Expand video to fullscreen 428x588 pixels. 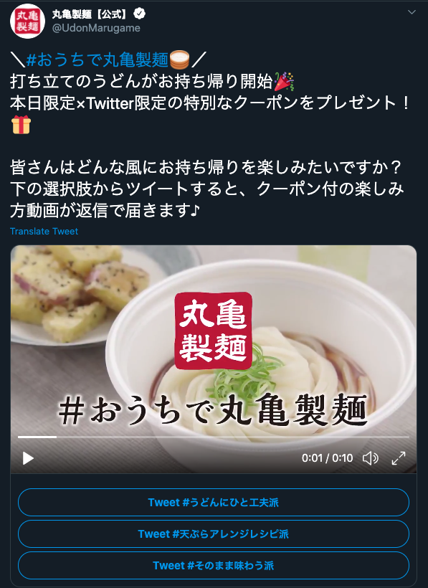pyautogui.click(x=399, y=458)
